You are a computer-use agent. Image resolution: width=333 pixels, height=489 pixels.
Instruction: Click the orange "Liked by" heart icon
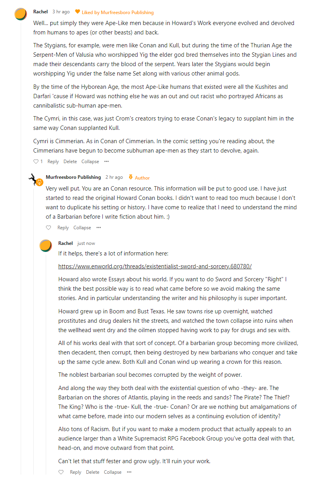[x=77, y=12]
